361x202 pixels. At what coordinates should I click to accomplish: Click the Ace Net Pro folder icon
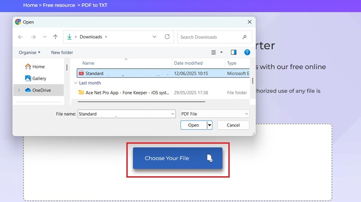(x=81, y=93)
